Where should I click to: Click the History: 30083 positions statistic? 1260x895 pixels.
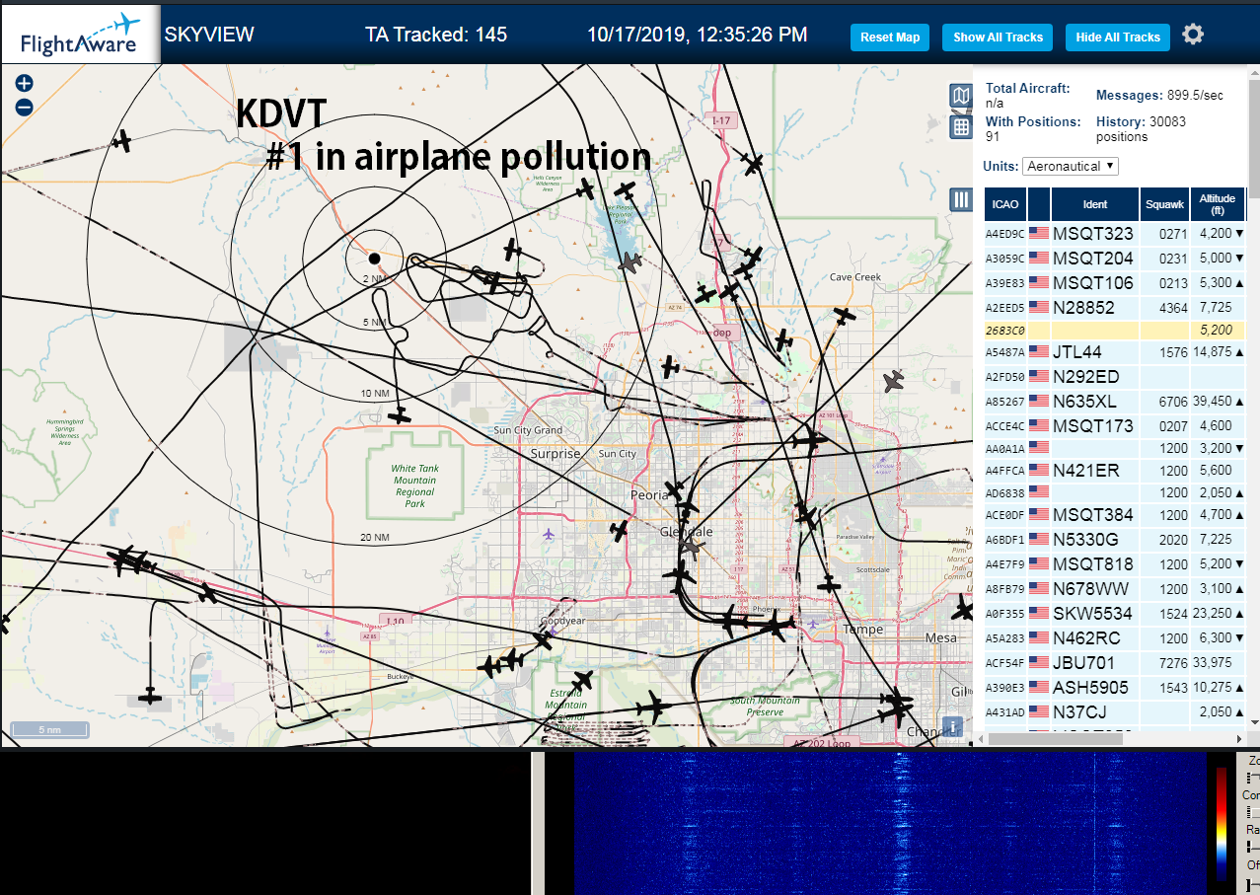point(1142,129)
